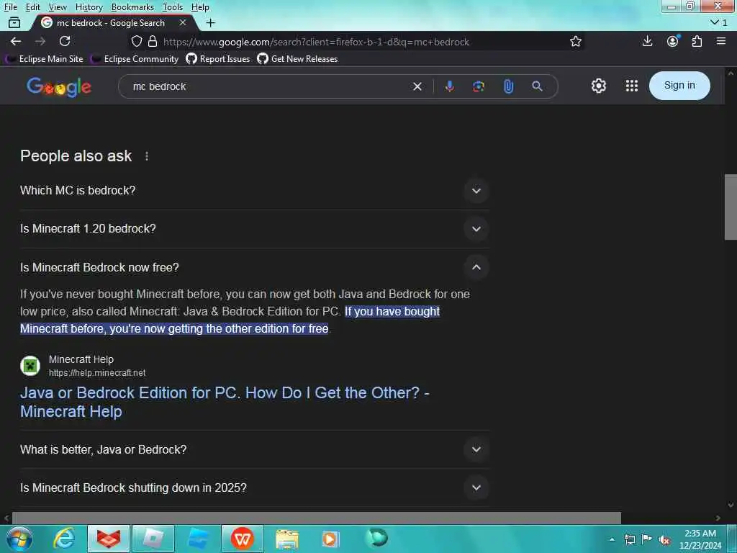
Task: Click the horizontal page scrollbar thumb
Action: [x=317, y=518]
